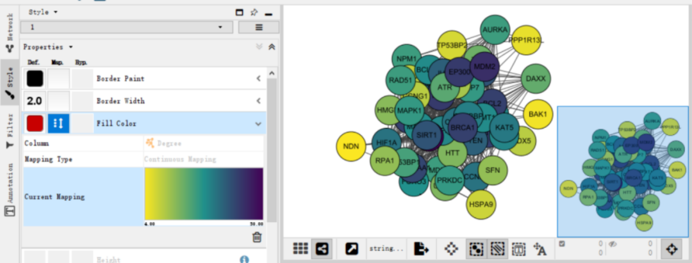Image resolution: width=692 pixels, height=263 pixels.
Task: Click the detach view arrow icon
Action: 351,249
